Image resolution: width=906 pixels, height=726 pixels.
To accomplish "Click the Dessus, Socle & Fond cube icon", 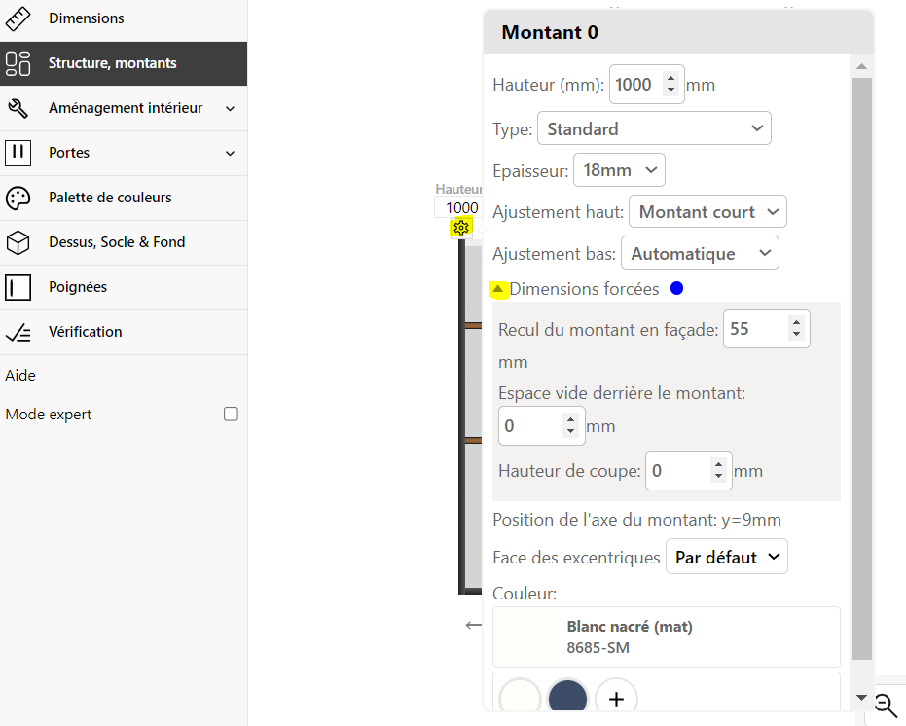I will 18,242.
